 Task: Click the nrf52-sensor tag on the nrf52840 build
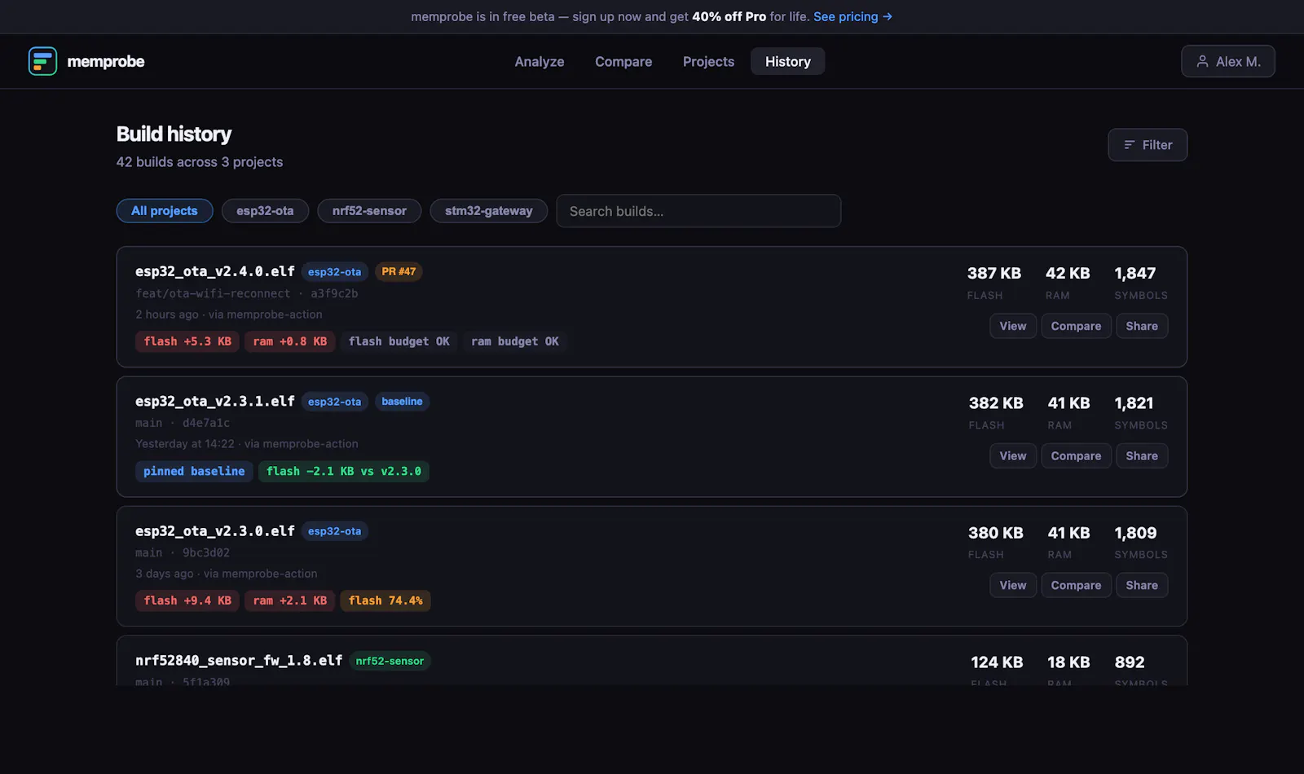click(390, 661)
